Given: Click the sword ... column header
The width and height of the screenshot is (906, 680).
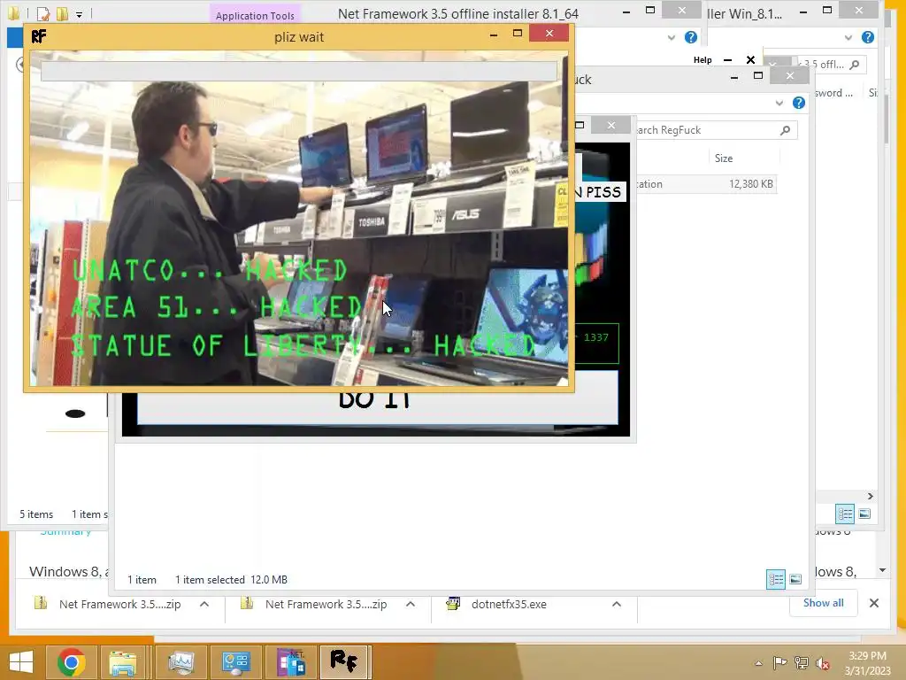Looking at the screenshot, I should 833,92.
